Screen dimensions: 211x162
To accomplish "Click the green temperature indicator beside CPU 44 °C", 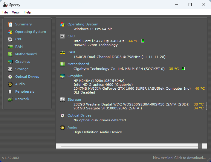I will [143, 41].
